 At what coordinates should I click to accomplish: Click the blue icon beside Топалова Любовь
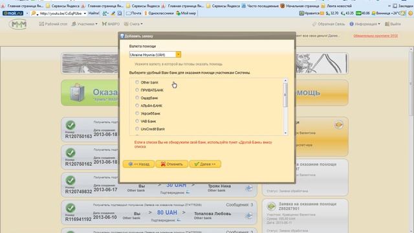[x=248, y=216]
